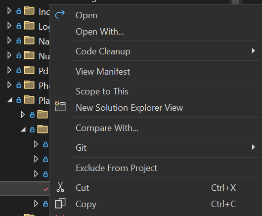
Task: Expand the Ph folder tree node
Action: pos(9,85)
